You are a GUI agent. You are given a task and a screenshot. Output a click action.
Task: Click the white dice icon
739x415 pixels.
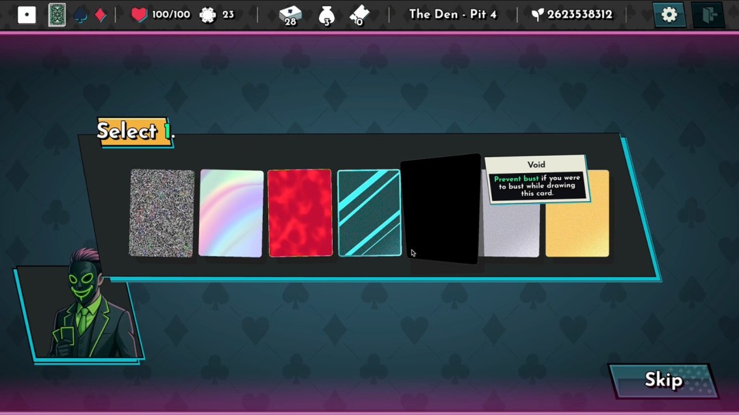27,15
